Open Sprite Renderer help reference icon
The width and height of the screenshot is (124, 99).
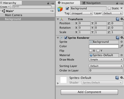coord(118,38)
